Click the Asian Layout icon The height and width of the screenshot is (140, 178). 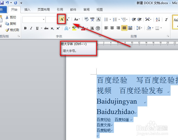pyautogui.click(x=147, y=19)
